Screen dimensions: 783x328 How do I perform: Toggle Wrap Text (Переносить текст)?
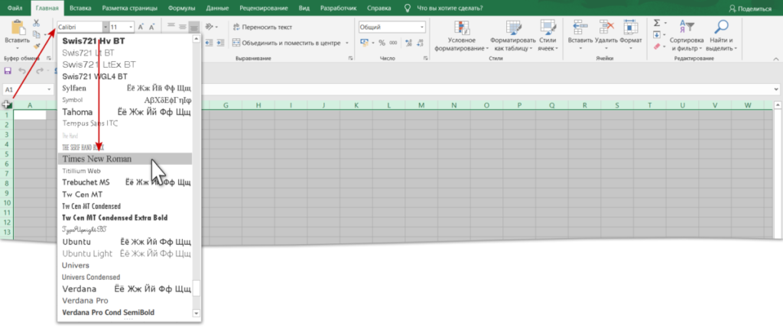click(x=263, y=27)
